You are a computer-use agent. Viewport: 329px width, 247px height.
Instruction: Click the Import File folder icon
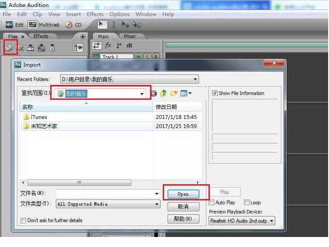click(9, 48)
